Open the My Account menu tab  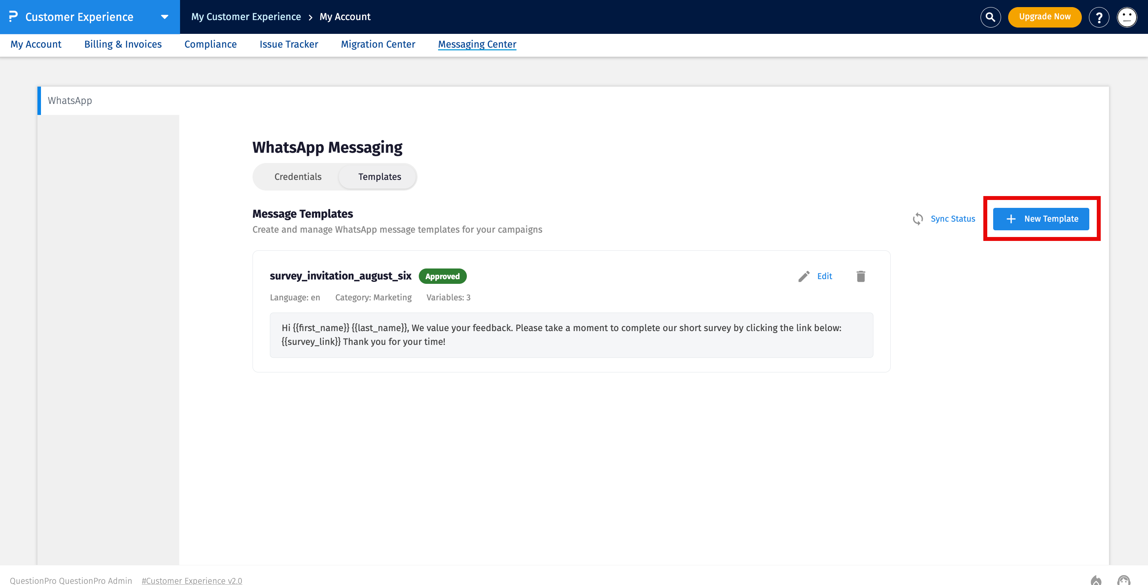click(x=36, y=44)
